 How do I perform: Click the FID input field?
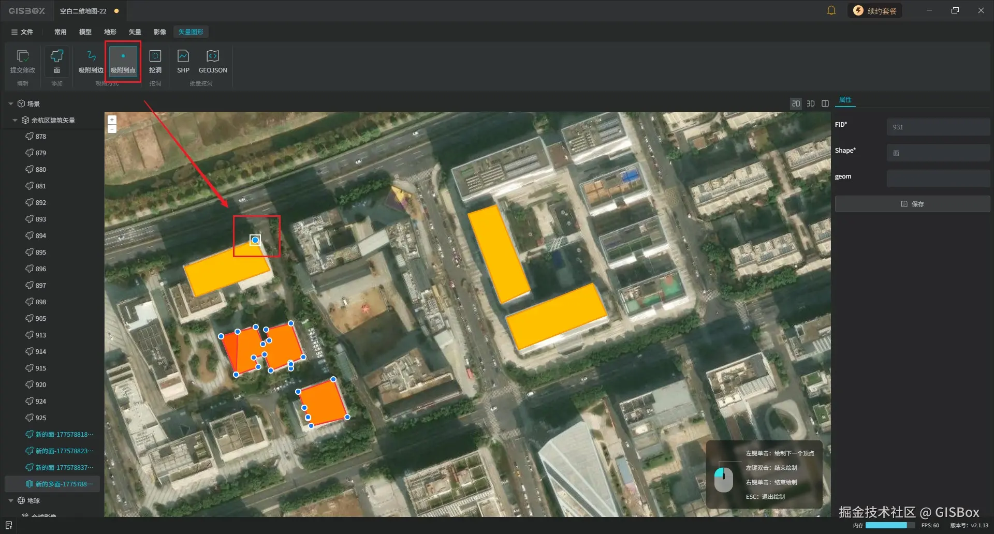[x=938, y=127]
